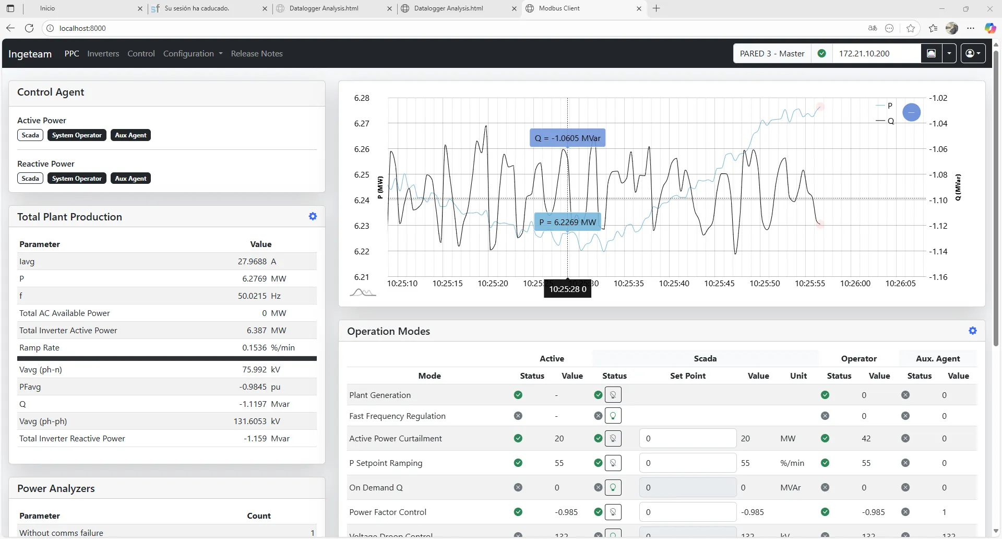Screen dimensions: 1002x539
Task: Click the ethernet connect icon button
Action: click(x=931, y=53)
